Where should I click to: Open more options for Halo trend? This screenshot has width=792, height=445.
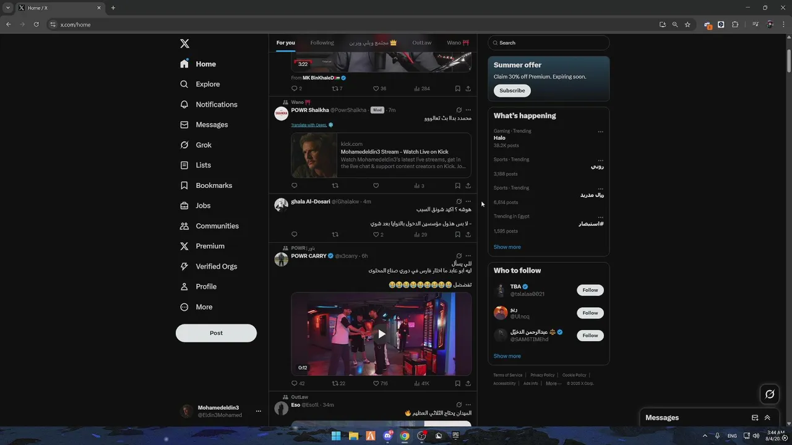[x=600, y=132]
